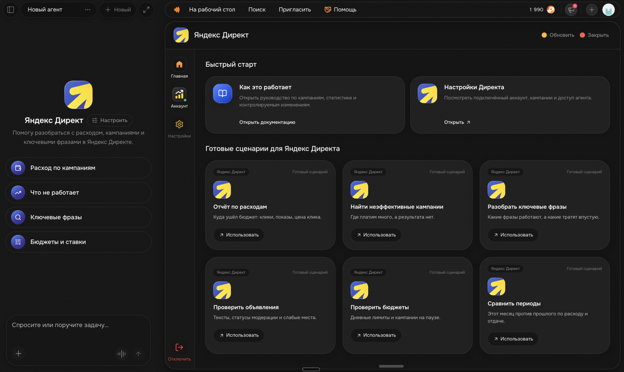Select the Бюджеты и ставки suggestion
The height and width of the screenshot is (372, 624).
[78, 242]
